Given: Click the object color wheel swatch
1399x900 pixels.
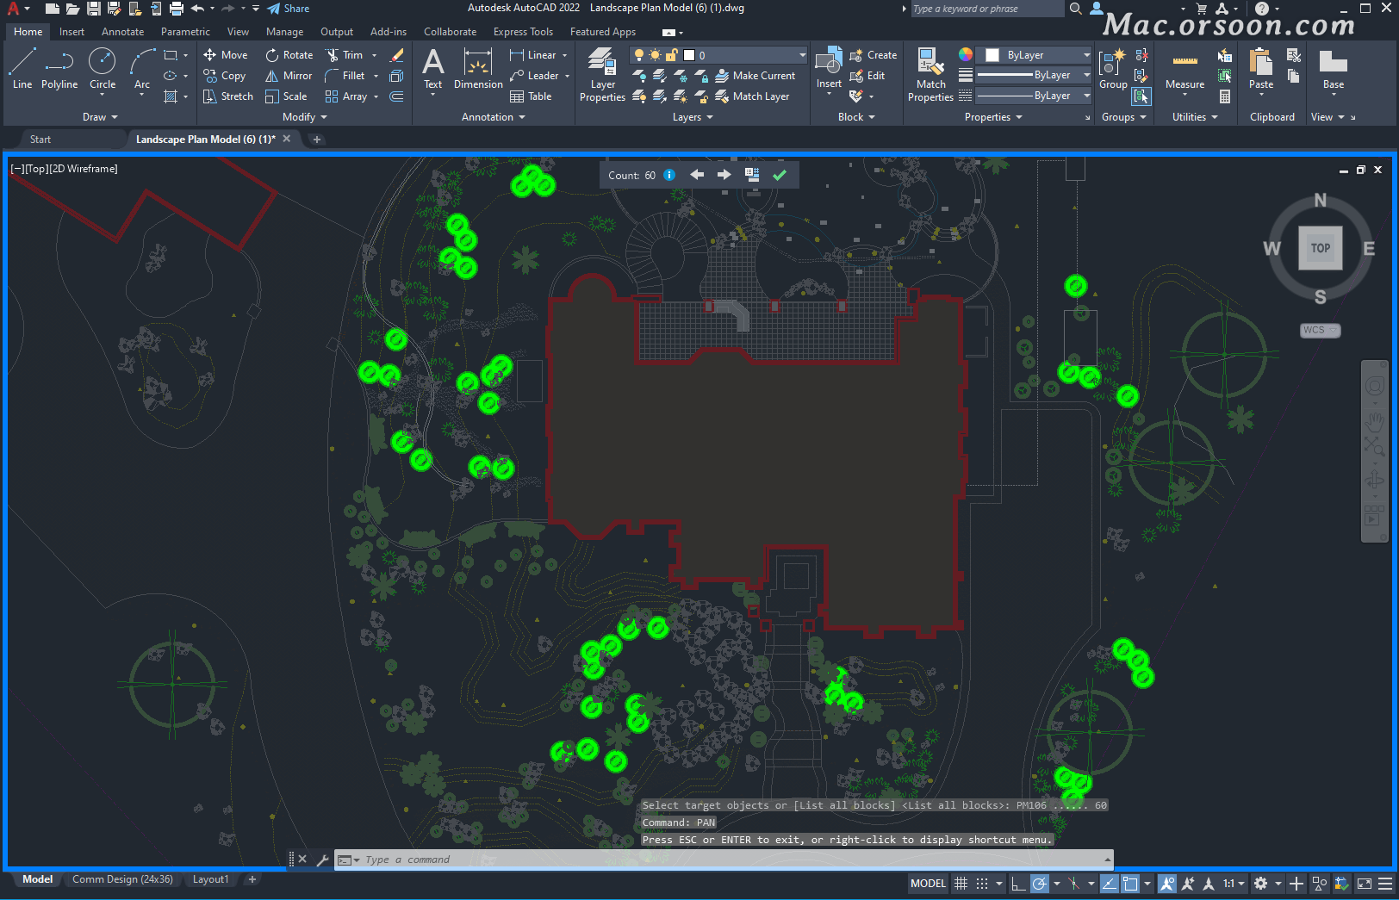Looking at the screenshot, I should (966, 55).
